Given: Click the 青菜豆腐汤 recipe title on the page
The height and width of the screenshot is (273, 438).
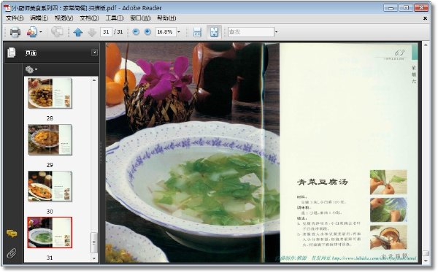Looking at the screenshot, I should coord(323,182).
